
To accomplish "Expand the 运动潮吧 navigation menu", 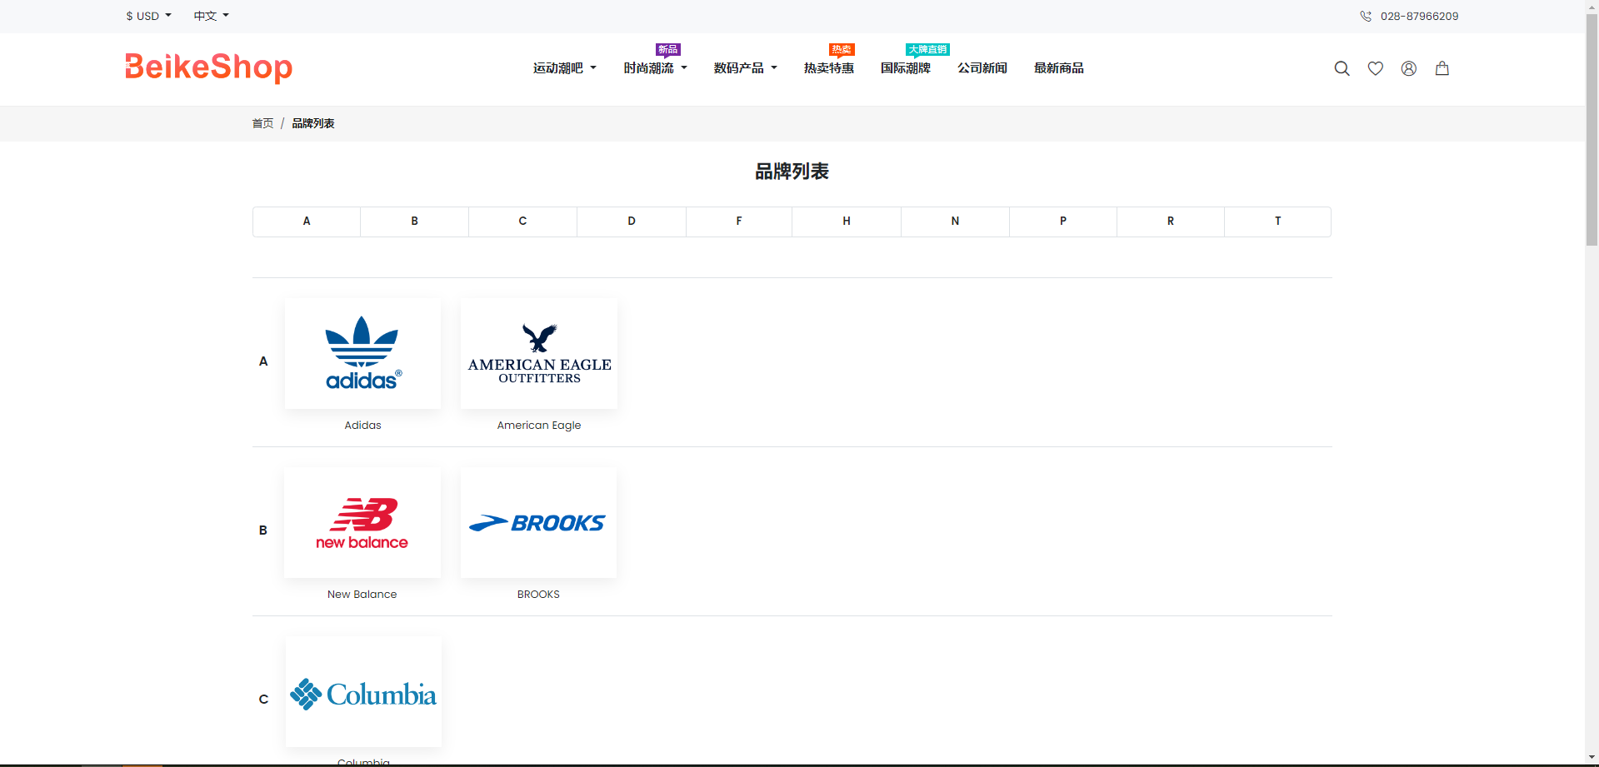I will coord(564,68).
